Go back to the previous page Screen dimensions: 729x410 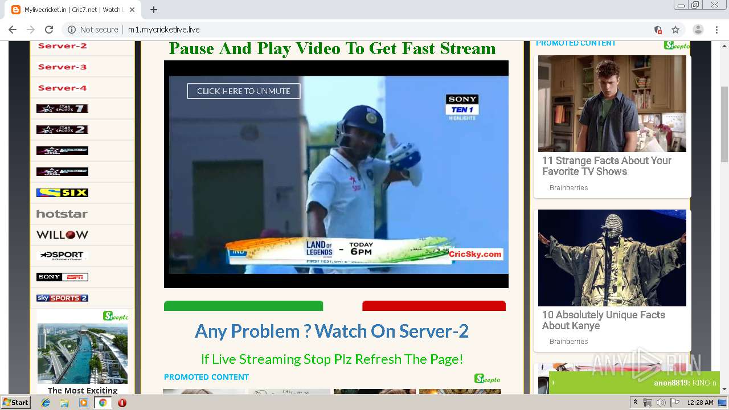tap(13, 30)
